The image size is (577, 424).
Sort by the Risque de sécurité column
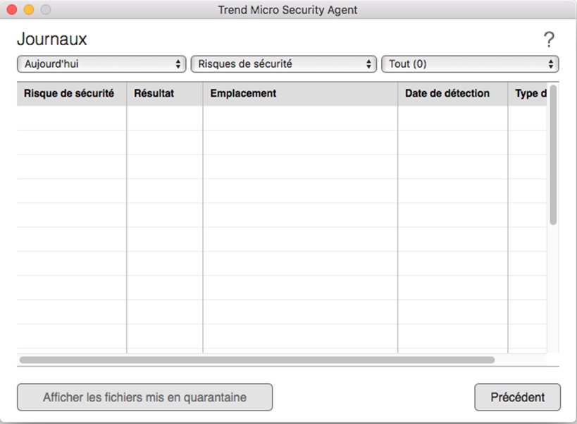pyautogui.click(x=69, y=94)
